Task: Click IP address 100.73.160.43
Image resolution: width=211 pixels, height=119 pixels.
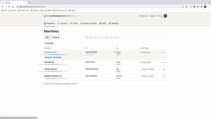Action: tap(91, 76)
